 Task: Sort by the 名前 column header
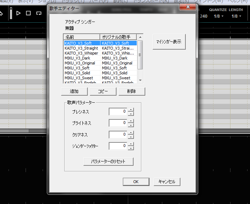click(82, 37)
